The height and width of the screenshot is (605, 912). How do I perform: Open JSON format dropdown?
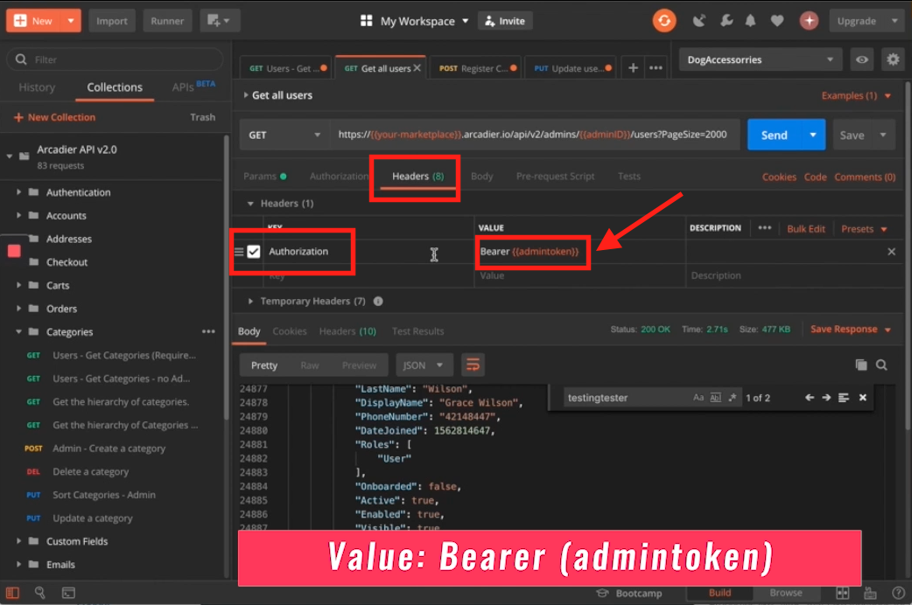423,365
